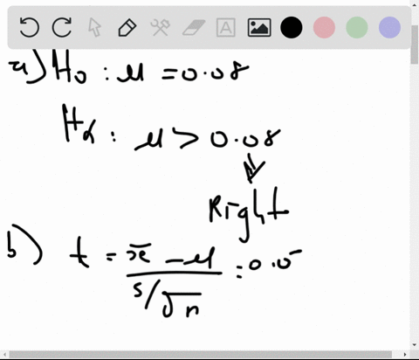419x360 pixels.
Task: Choose the purple pen color
Action: 390,27
